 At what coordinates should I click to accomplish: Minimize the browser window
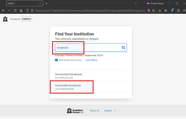[x=169, y=4]
